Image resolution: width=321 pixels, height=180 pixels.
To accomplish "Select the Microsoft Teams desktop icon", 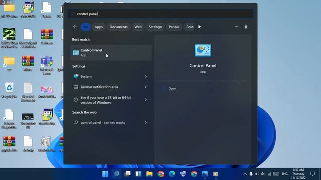I will pyautogui.click(x=47, y=65).
